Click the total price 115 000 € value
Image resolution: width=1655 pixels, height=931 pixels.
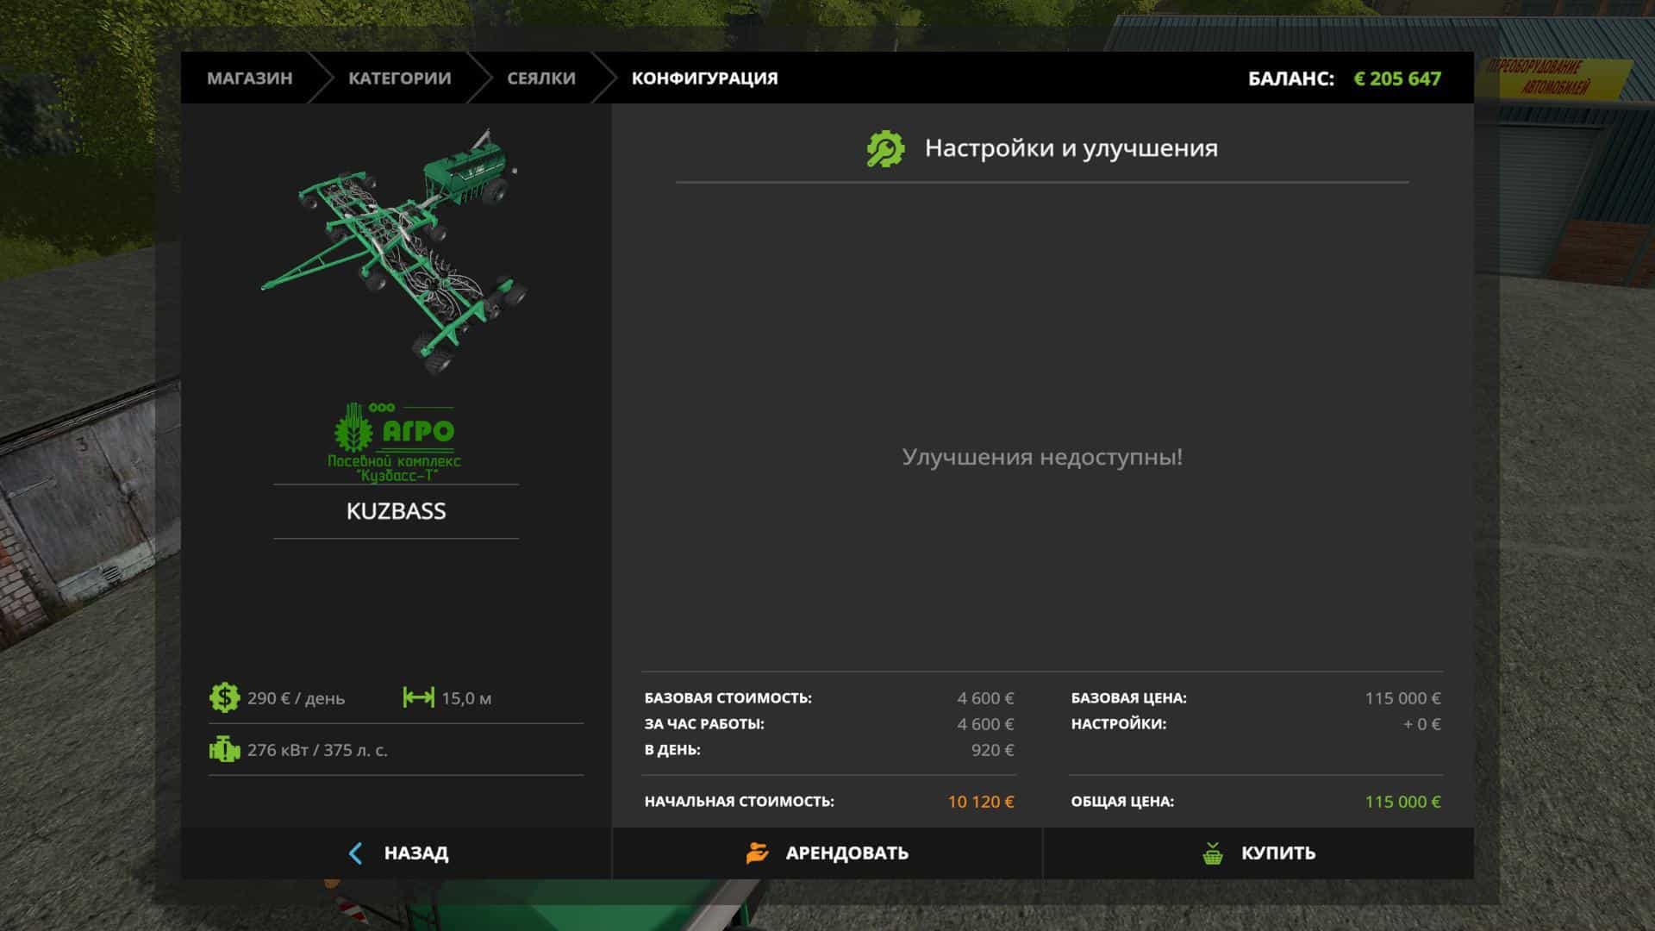tap(1402, 802)
